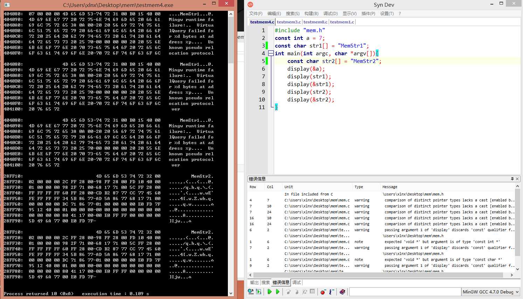The width and height of the screenshot is (523, 299).
Task: Switch to the testmem0.c tab
Action: coord(315,22)
